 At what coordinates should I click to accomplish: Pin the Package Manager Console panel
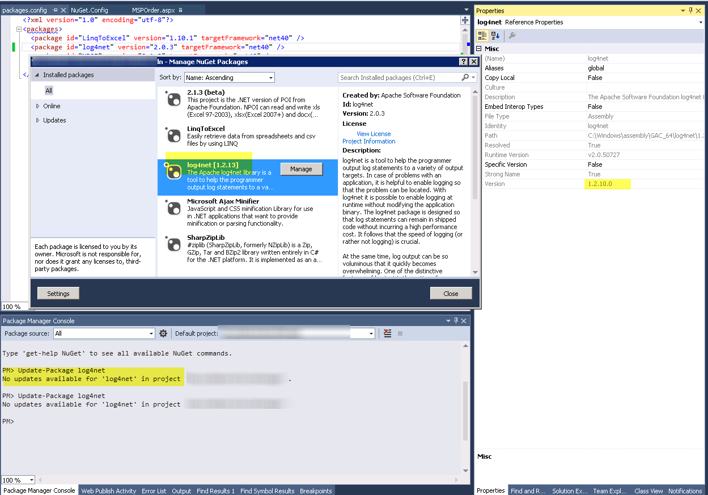pos(457,321)
